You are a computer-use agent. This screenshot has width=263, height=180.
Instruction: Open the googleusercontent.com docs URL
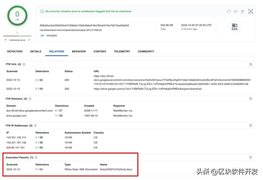[x=172, y=80]
